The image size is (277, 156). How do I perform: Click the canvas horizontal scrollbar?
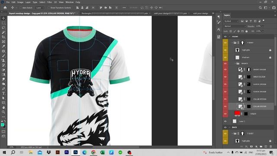[x=116, y=147]
